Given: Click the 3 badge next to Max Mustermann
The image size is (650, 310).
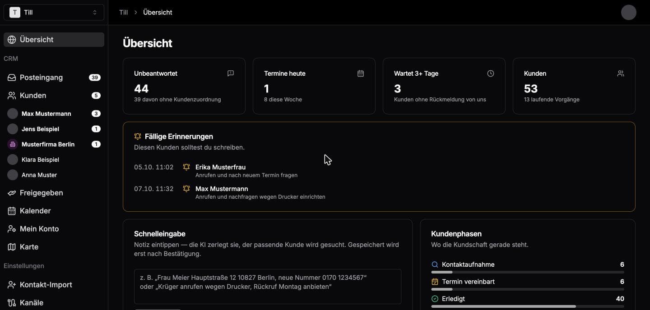Looking at the screenshot, I should pos(96,114).
